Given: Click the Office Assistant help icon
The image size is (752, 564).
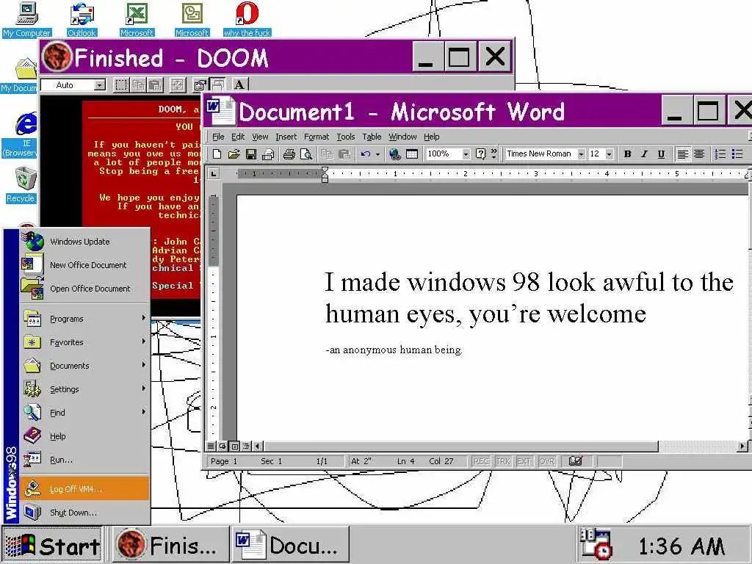Looking at the screenshot, I should click(480, 154).
